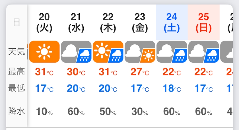This screenshot has width=239, height=130.
Task: Click the 降水 row label
Action: (17, 111)
